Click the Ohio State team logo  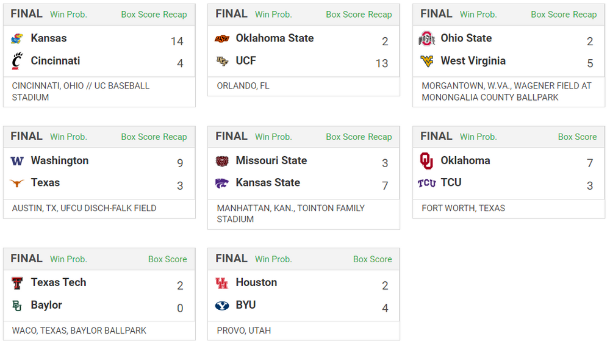coord(427,39)
